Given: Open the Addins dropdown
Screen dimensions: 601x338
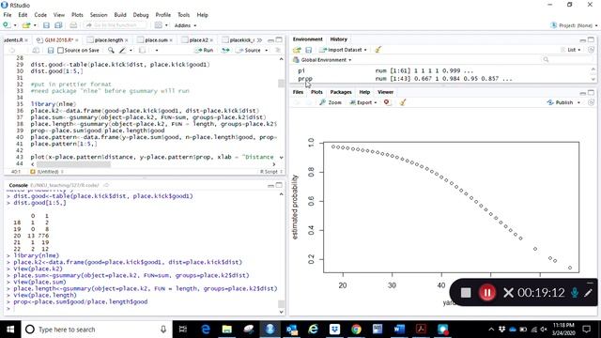Looking at the screenshot, I should click(x=185, y=25).
